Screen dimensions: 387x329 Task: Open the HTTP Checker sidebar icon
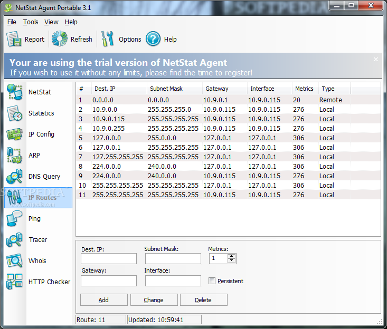click(x=15, y=282)
